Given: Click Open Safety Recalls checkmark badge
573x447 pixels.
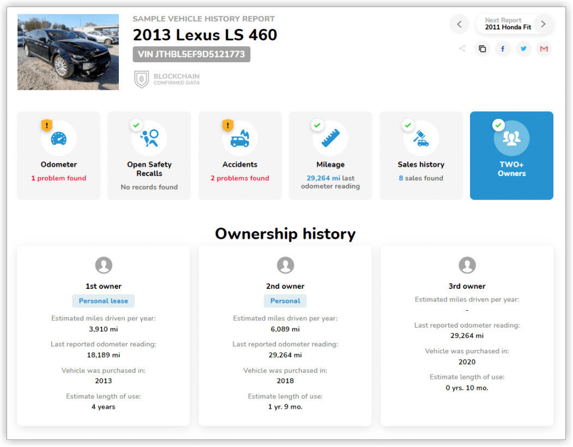Looking at the screenshot, I should tap(136, 125).
